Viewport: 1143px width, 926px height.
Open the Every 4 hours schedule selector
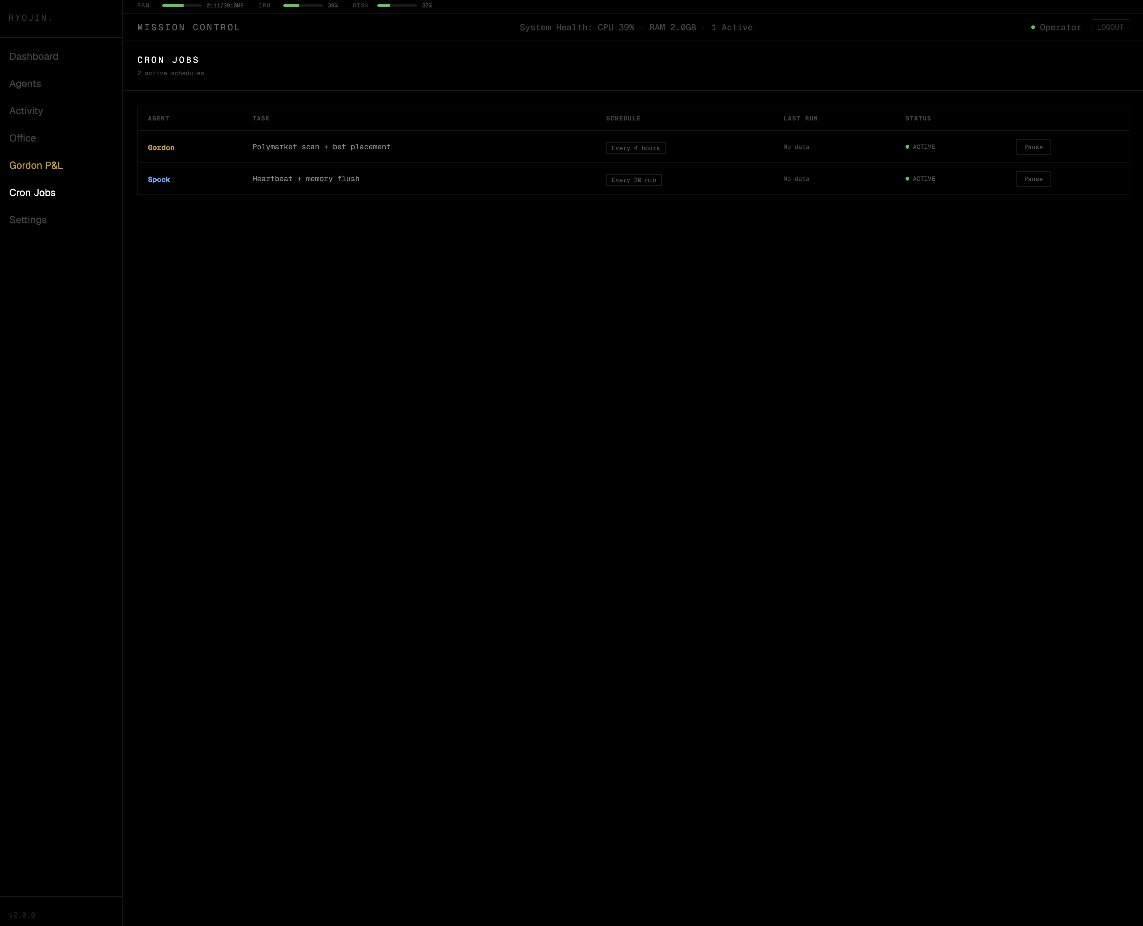[636, 148]
